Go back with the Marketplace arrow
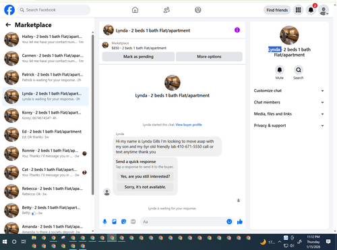Screen dimensions: 337x250 tap(8, 25)
